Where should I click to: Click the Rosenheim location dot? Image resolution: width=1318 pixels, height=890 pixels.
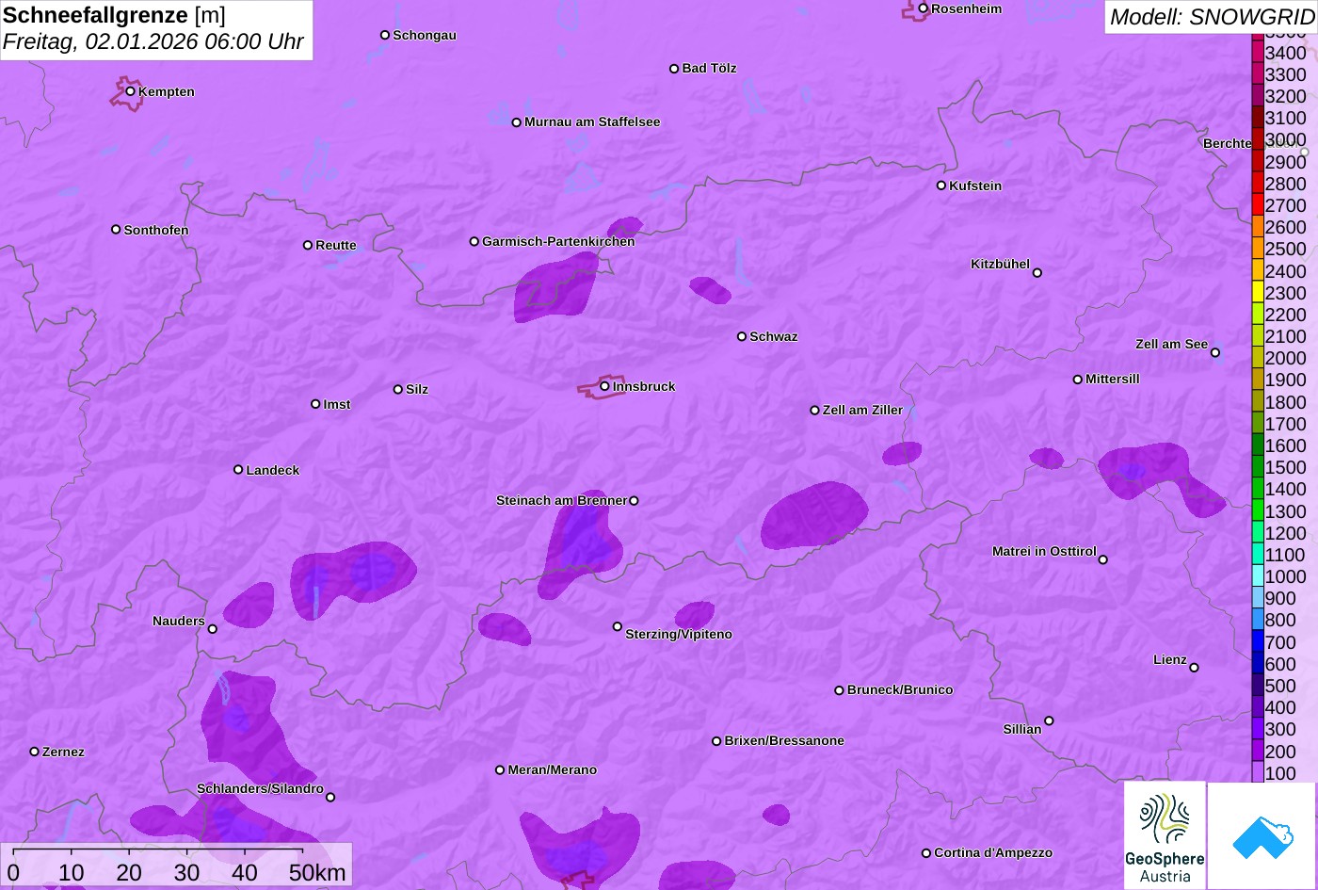(924, 8)
